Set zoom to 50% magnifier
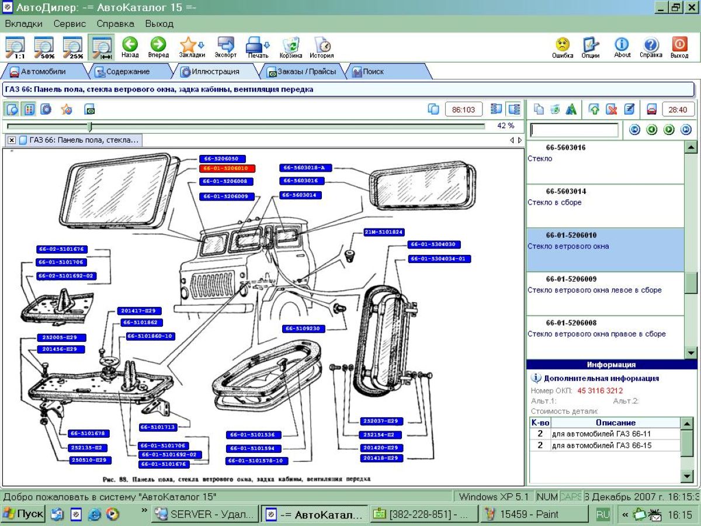The image size is (701, 526). click(x=44, y=47)
